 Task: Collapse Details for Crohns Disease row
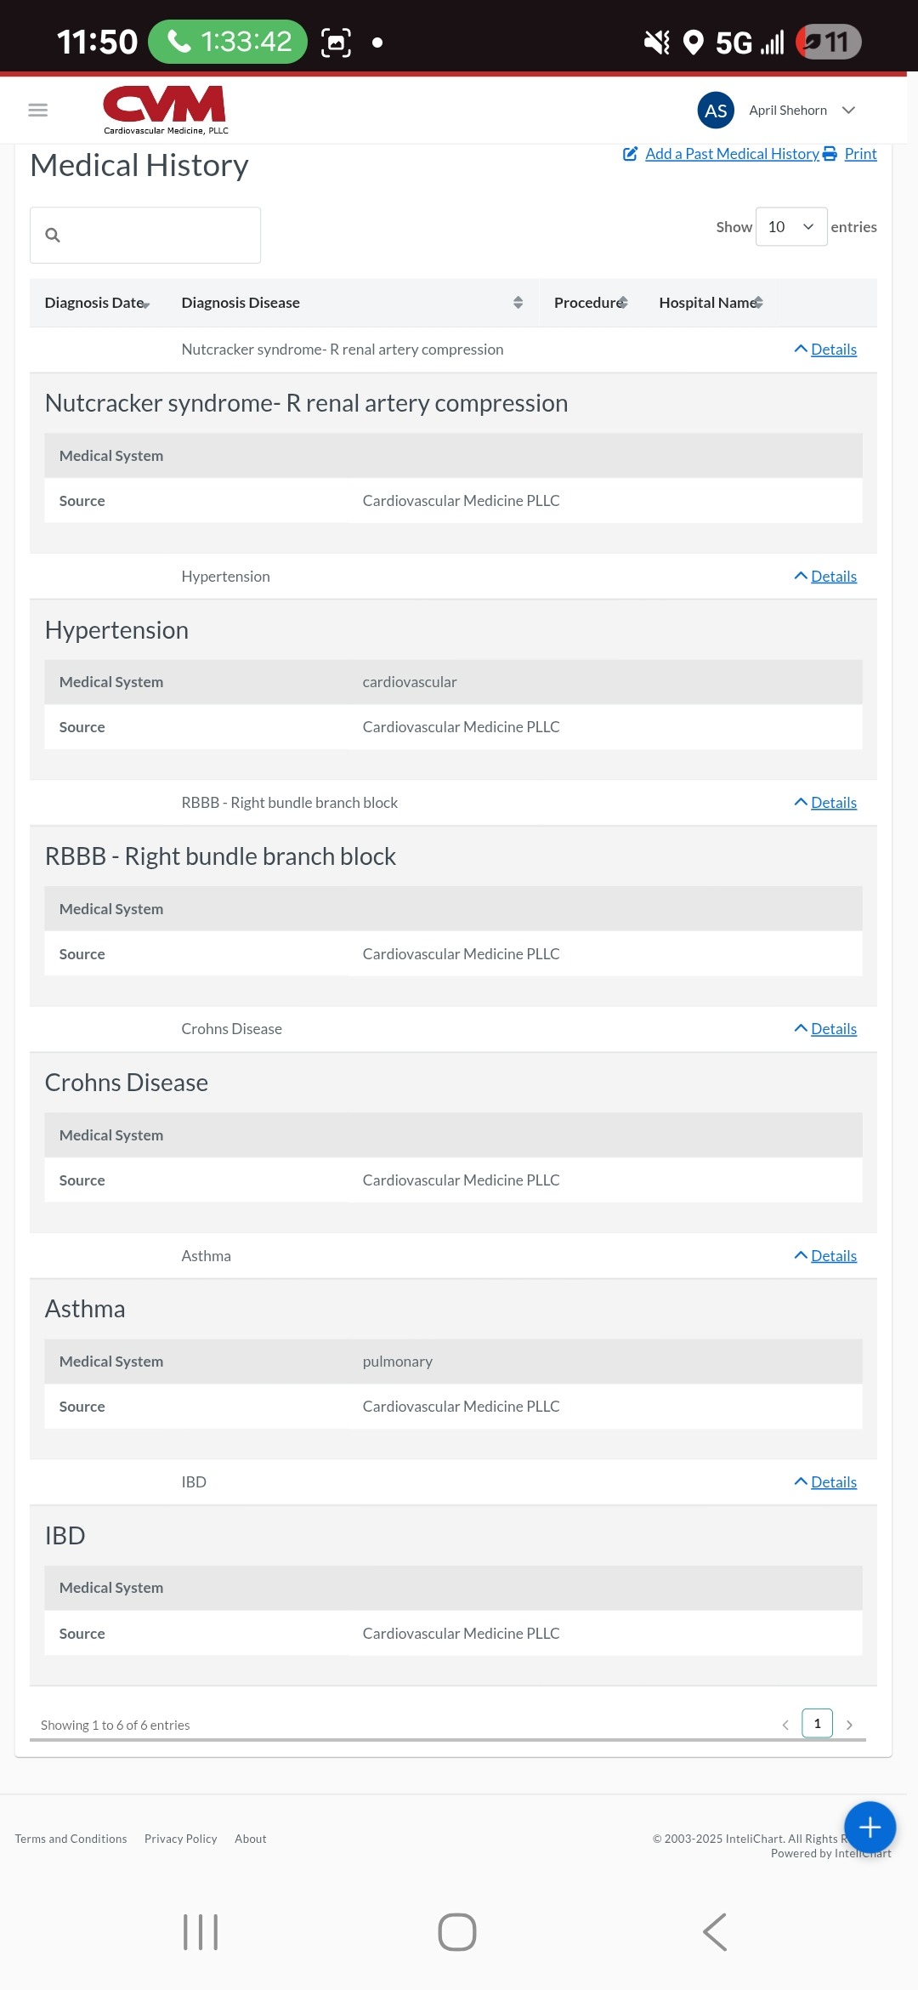click(x=825, y=1029)
